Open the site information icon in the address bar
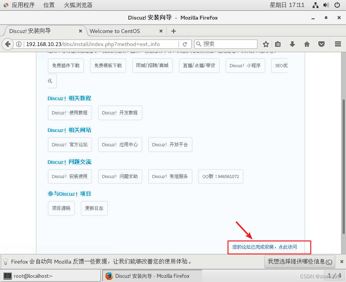The width and height of the screenshot is (346, 282). (19, 44)
